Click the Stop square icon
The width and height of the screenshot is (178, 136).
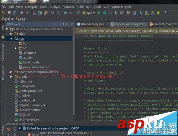(122, 13)
